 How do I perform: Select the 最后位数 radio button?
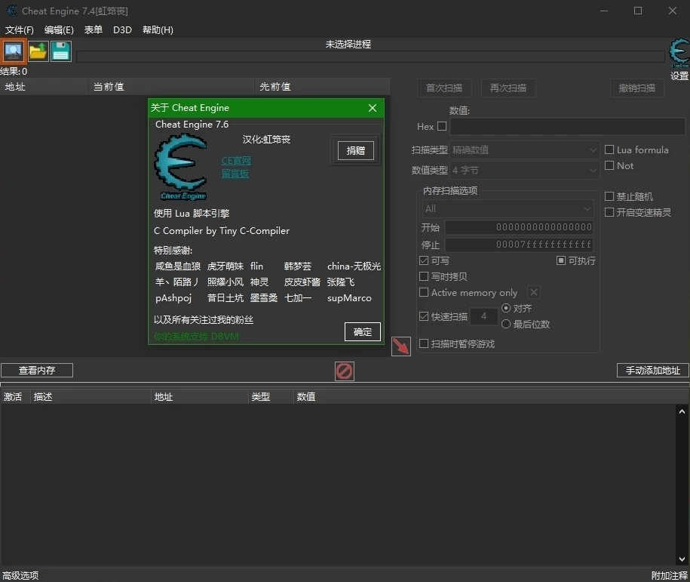pos(506,325)
